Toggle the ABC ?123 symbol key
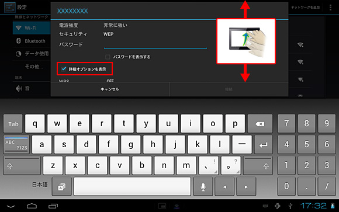 16,145
